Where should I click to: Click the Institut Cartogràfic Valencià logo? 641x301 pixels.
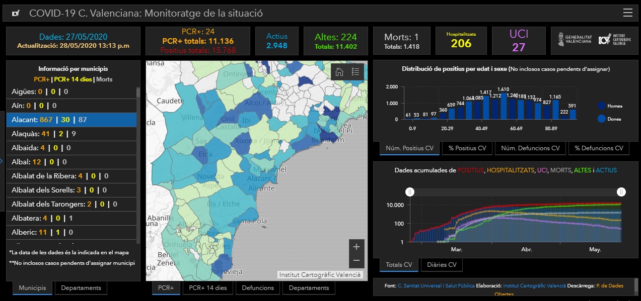click(612, 40)
